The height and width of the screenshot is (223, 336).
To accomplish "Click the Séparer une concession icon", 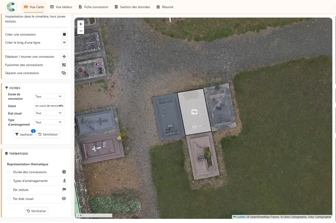I will click(x=64, y=73).
